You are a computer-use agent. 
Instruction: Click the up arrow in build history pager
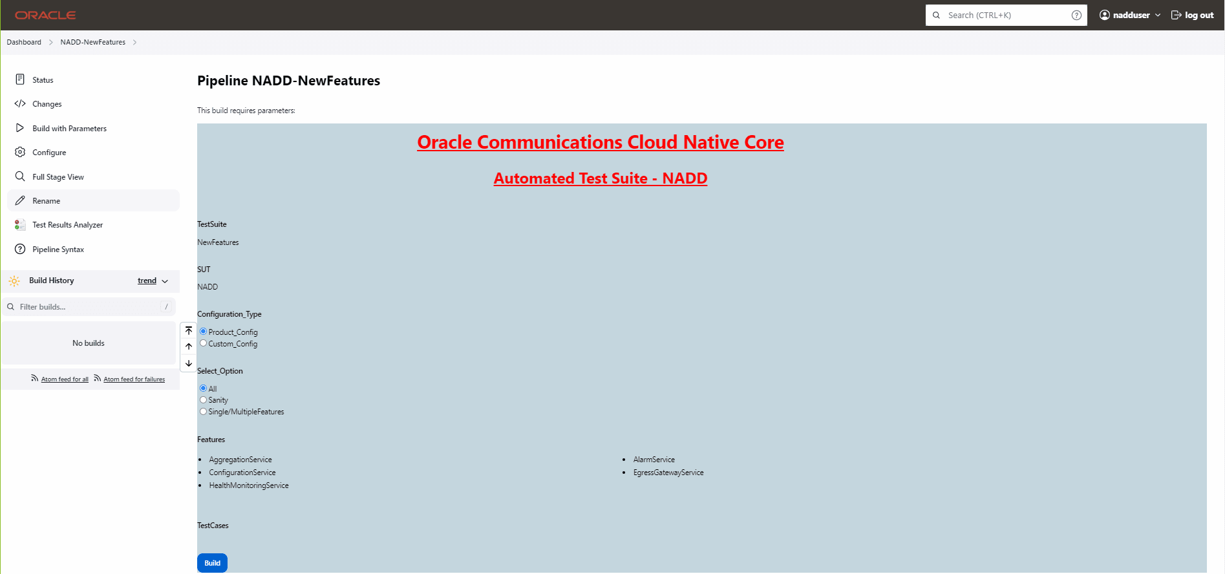tap(189, 346)
